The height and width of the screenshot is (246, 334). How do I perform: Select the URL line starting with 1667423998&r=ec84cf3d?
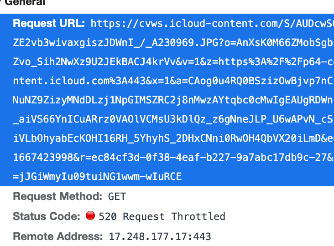(173, 158)
